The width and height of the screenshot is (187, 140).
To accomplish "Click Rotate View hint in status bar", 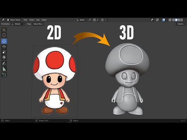I will pyautogui.click(x=44, y=121).
